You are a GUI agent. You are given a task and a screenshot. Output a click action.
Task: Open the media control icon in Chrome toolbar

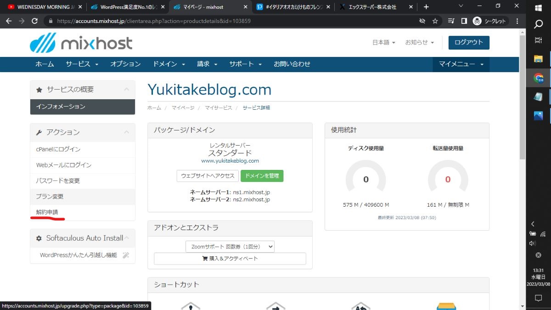coord(451,21)
